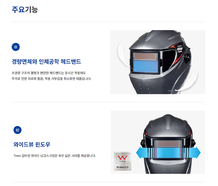The height and width of the screenshot is (186, 218).
Task: Click the solar panel on second helmet
Action: click(x=168, y=144)
